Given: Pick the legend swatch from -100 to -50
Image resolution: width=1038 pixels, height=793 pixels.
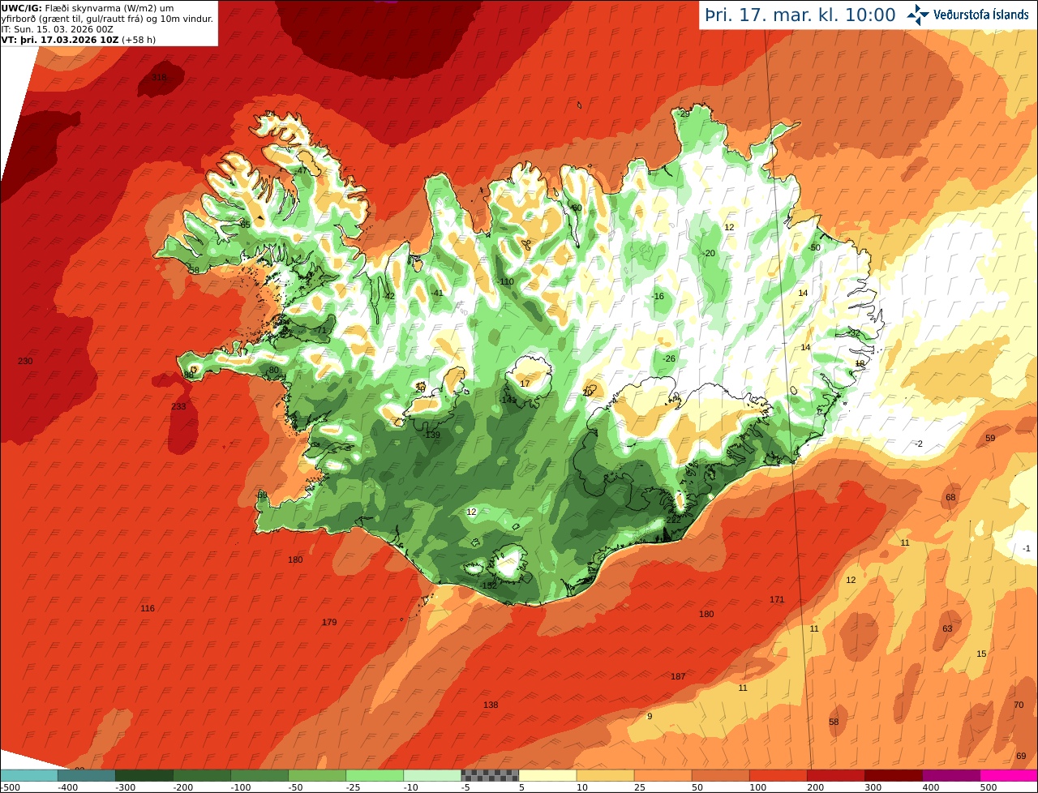Looking at the screenshot, I should tap(259, 775).
